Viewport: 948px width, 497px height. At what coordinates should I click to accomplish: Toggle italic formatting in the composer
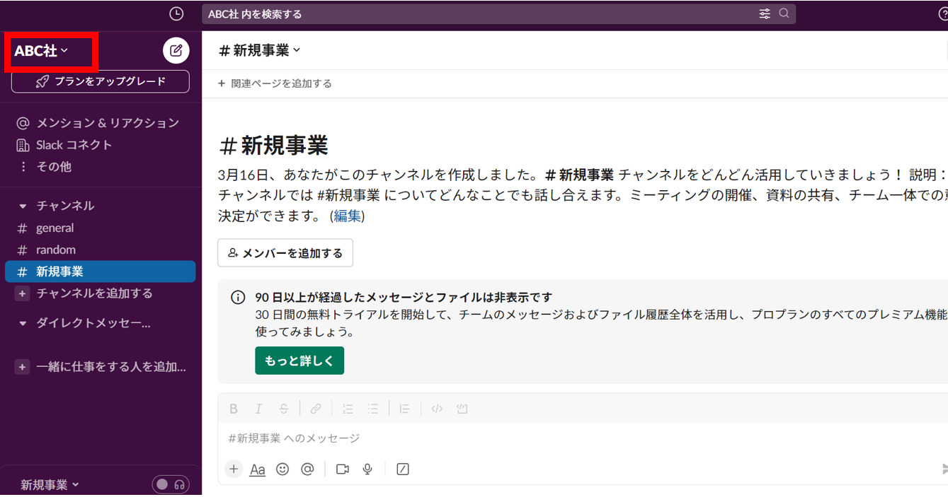click(258, 408)
